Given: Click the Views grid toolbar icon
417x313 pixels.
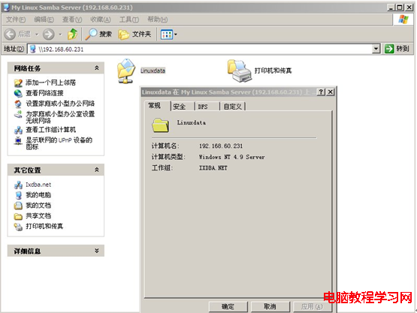Looking at the screenshot, I should [169, 35].
